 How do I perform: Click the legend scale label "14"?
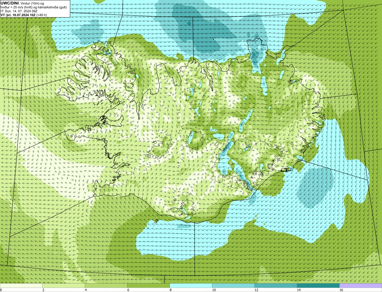(x=298, y=290)
